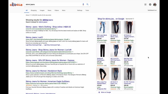Click the arrow icon beside More on Google
168x94 pixels.
click(99, 92)
